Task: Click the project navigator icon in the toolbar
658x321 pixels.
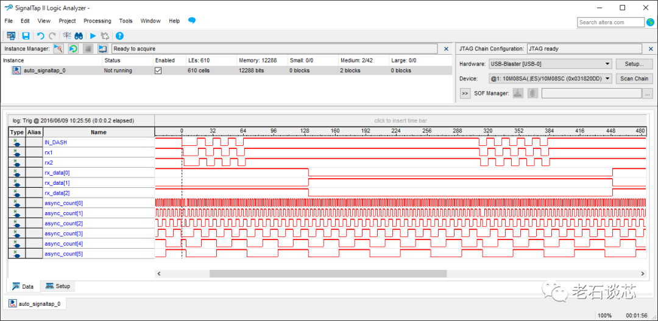Action: point(12,36)
